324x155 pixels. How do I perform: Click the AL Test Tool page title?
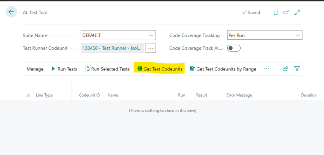pyautogui.click(x=35, y=13)
